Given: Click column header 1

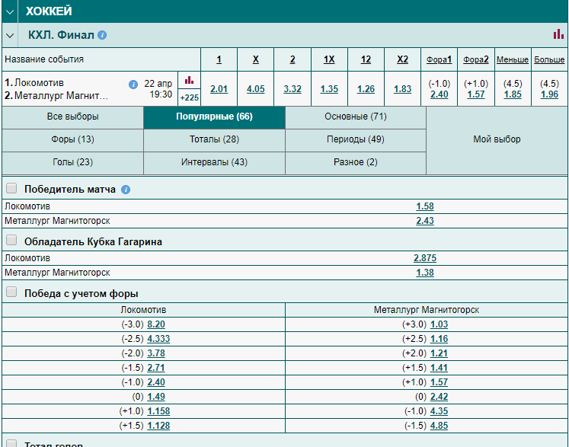Looking at the screenshot, I should [x=219, y=59].
